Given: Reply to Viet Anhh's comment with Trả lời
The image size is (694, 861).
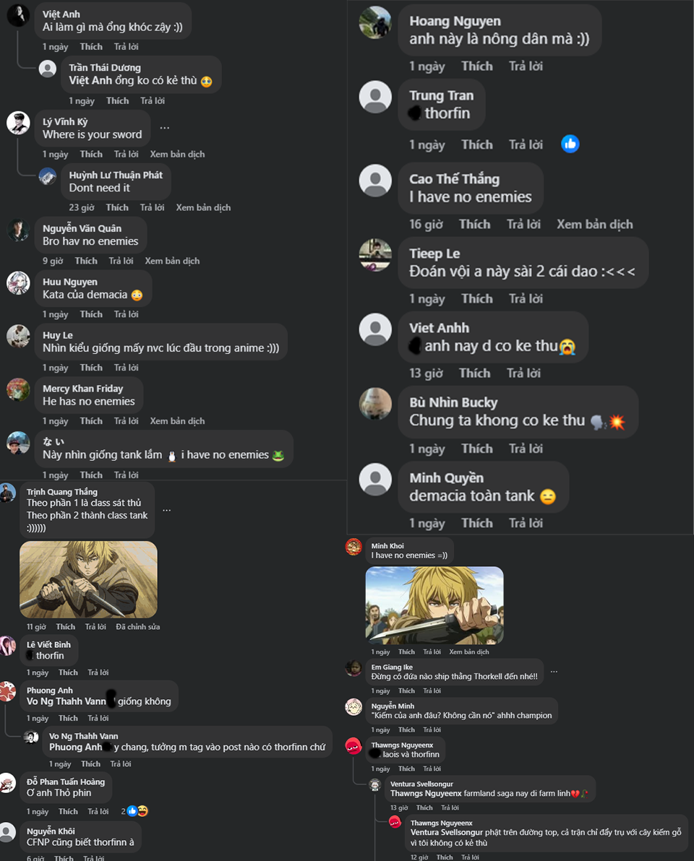Looking at the screenshot, I should point(523,373).
